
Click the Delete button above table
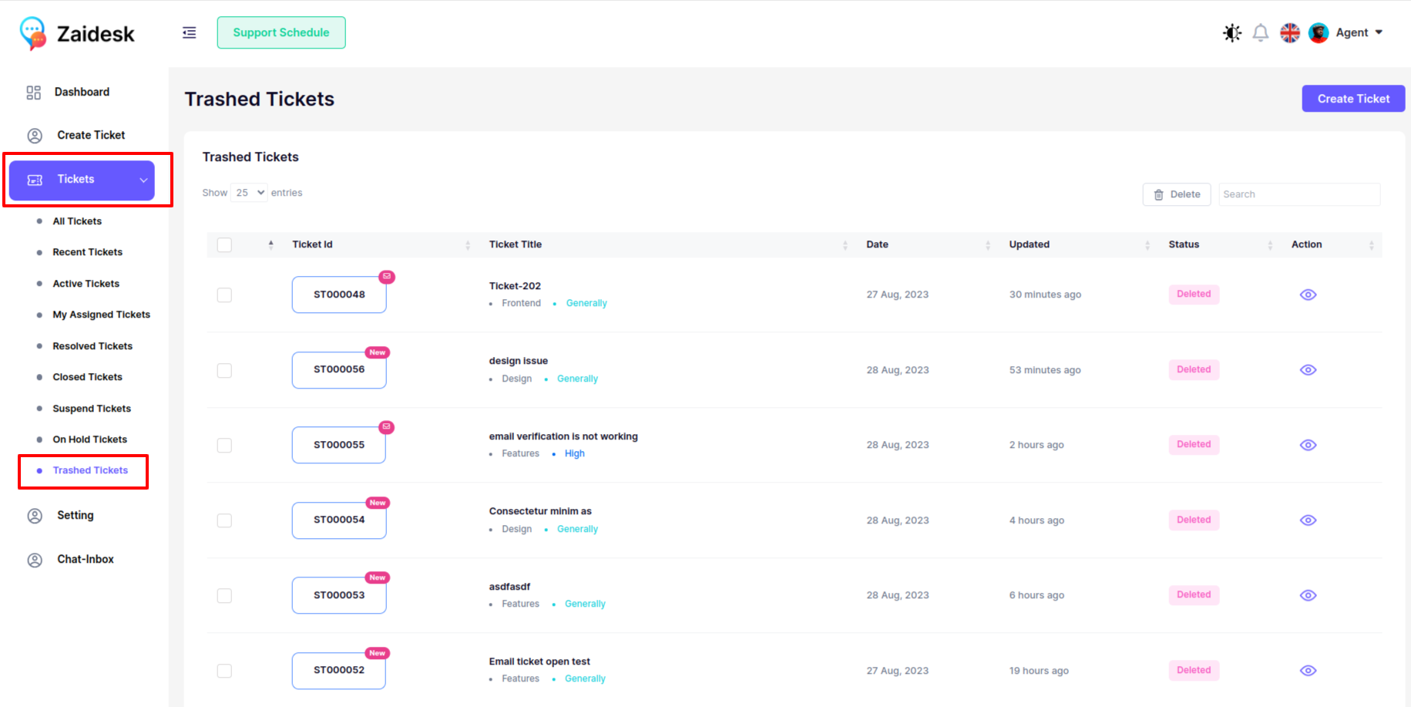point(1177,194)
